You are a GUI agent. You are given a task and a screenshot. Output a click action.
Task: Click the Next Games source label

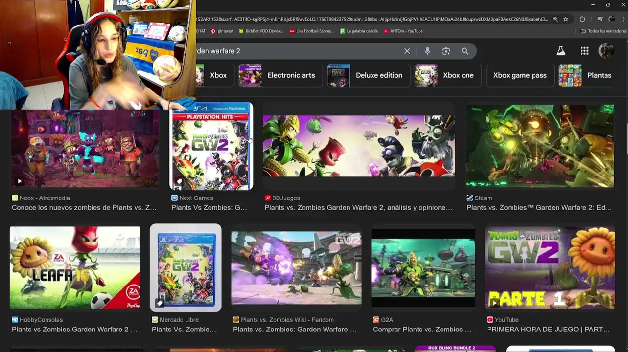tap(192, 198)
